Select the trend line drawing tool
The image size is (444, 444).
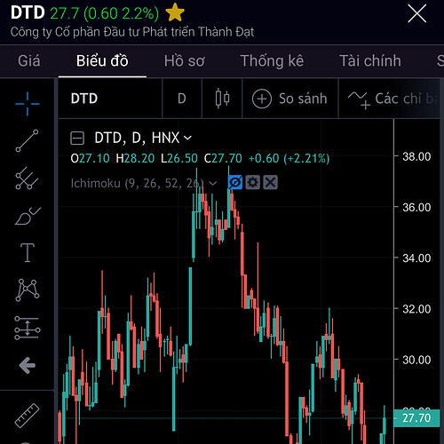point(28,141)
